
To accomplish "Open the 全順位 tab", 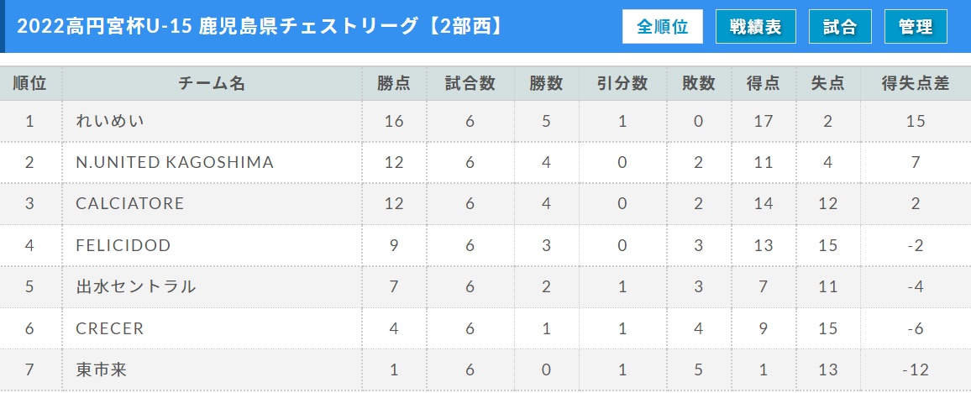I will coord(662,27).
